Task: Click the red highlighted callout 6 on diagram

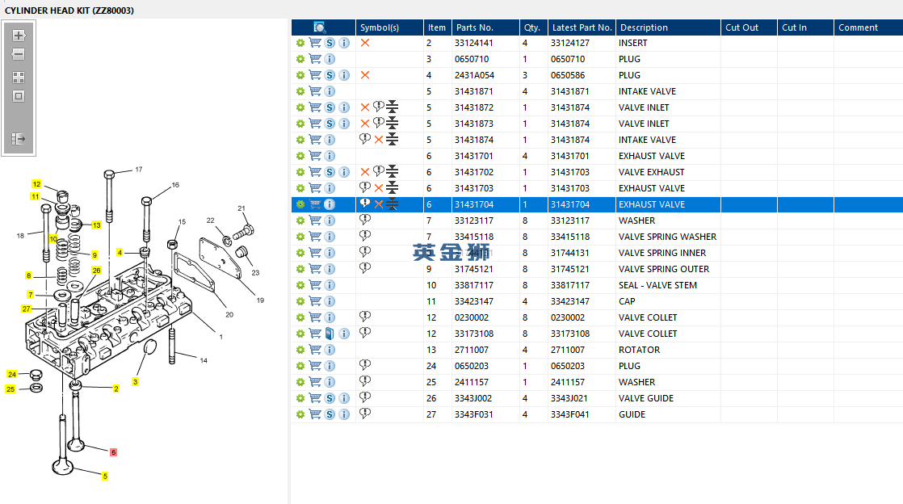Action: click(113, 452)
